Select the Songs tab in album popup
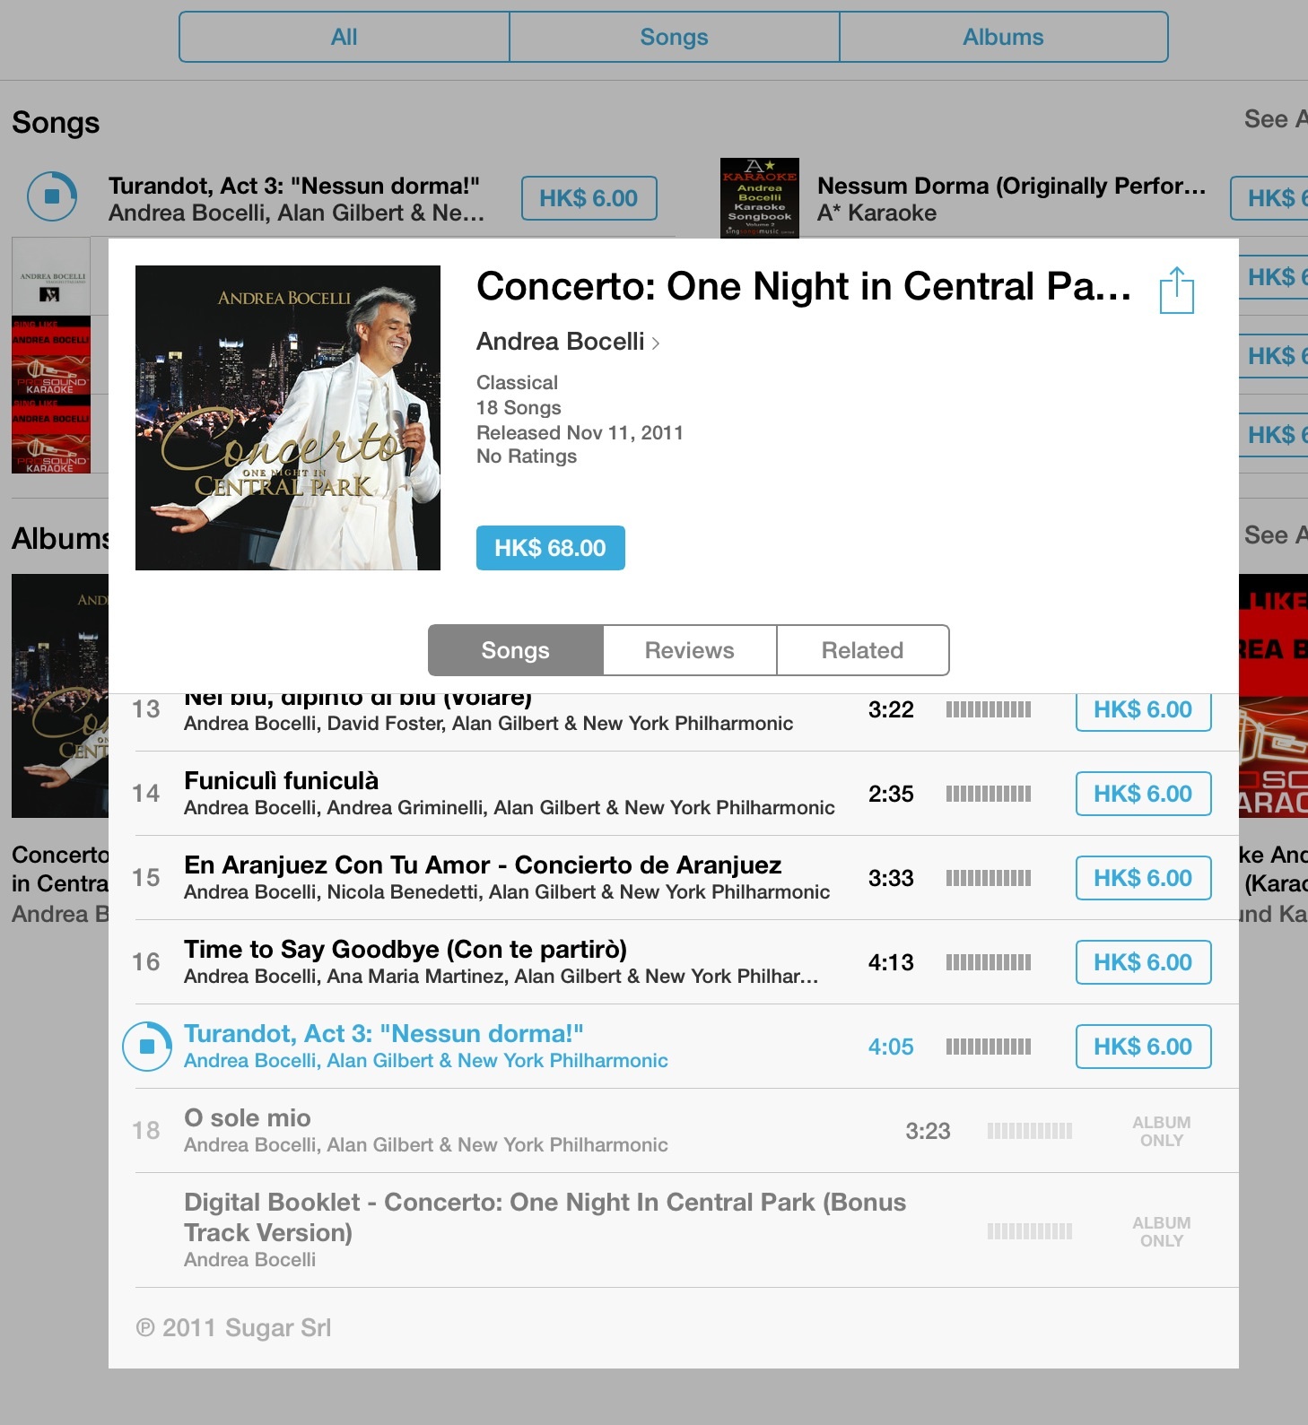Screen dimensions: 1308x1425 tap(515, 650)
